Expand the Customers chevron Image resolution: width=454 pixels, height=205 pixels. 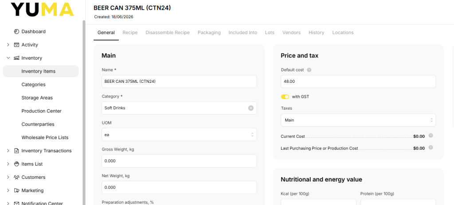pyautogui.click(x=8, y=177)
